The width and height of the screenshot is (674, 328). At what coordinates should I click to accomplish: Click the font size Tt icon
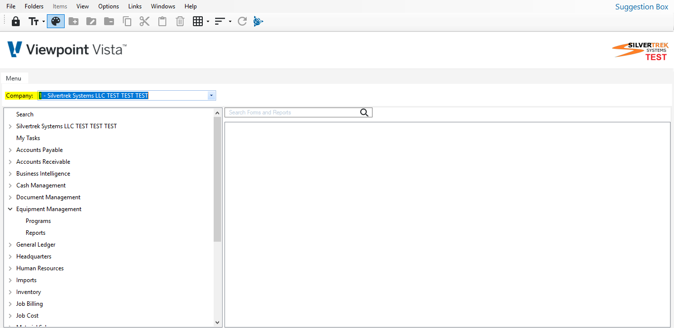pos(33,22)
